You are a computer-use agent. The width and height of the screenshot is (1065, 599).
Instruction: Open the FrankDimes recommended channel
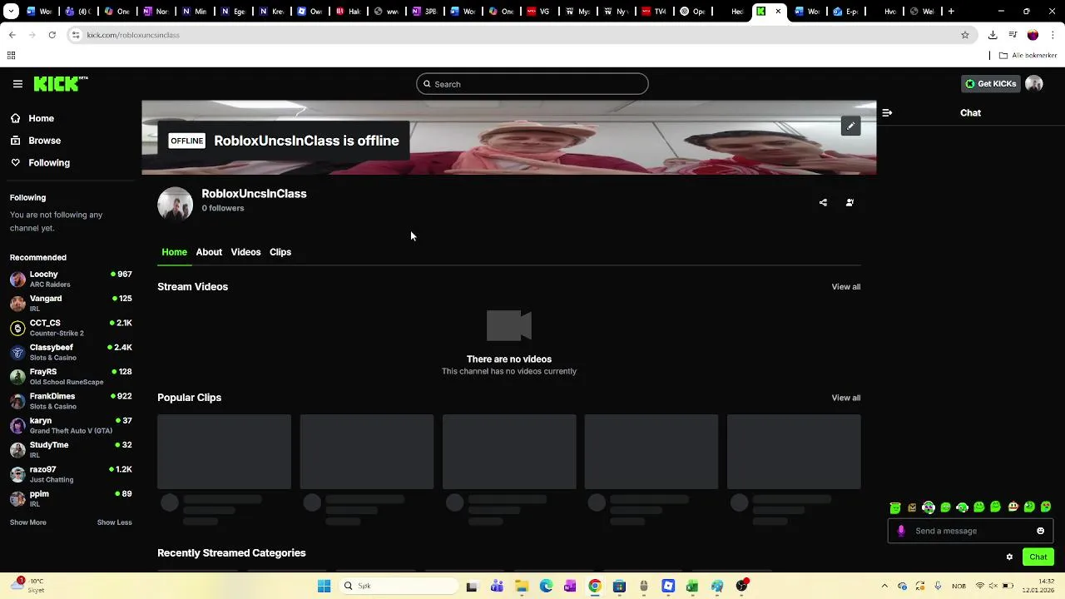pyautogui.click(x=71, y=401)
